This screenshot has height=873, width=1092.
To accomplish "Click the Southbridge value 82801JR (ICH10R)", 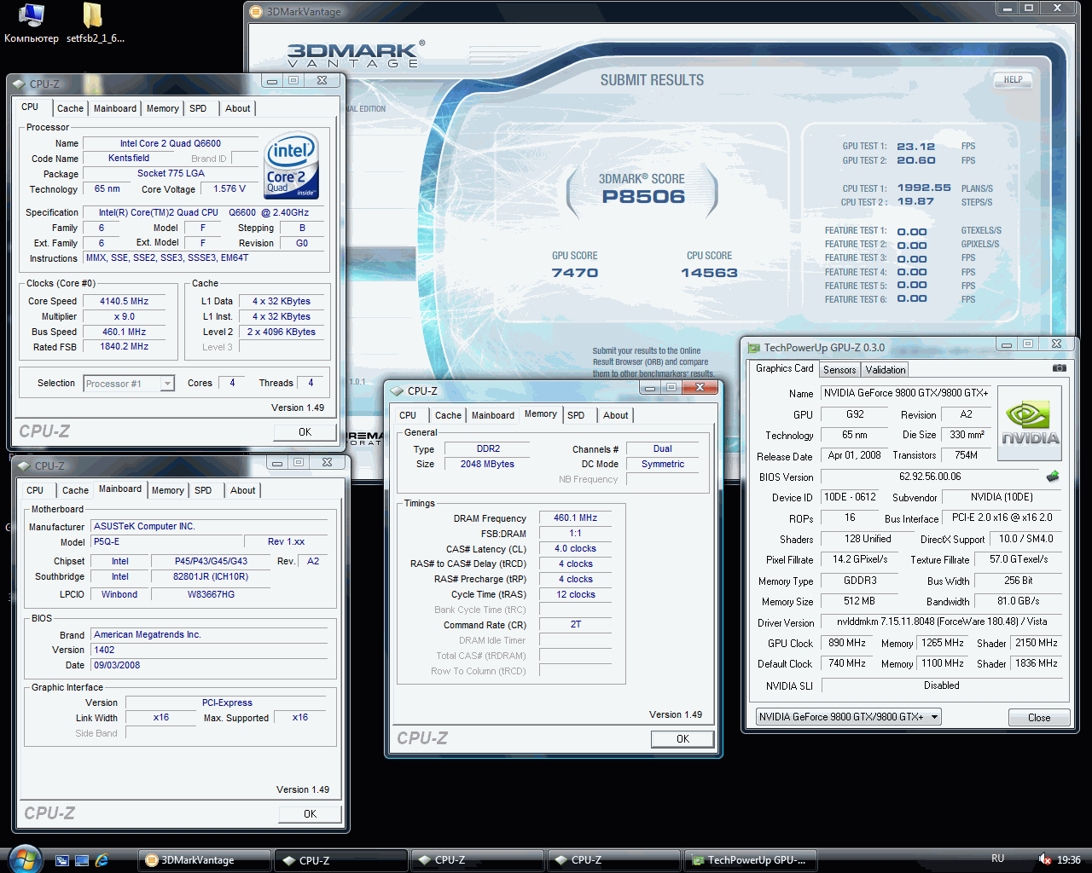I will pyautogui.click(x=211, y=577).
